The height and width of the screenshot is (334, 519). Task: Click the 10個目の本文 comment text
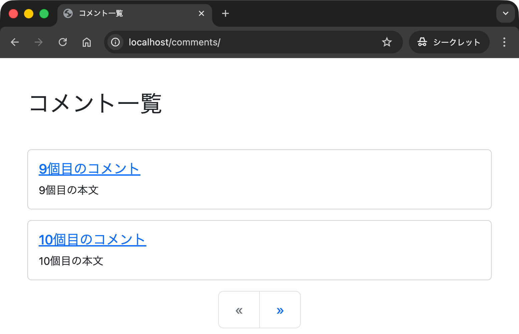coord(71,261)
